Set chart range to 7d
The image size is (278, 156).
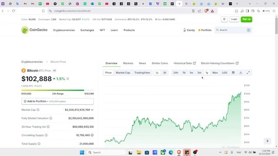coord(184,73)
